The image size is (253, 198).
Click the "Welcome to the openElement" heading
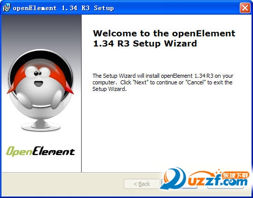tap(164, 38)
